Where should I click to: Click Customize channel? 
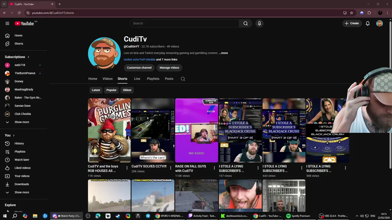[x=139, y=68]
